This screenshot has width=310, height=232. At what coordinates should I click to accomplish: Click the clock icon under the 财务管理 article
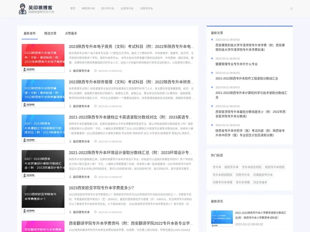click(x=95, y=106)
